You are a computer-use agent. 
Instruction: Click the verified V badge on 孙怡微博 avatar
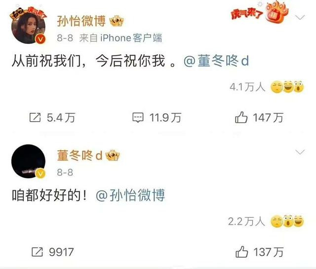point(40,39)
